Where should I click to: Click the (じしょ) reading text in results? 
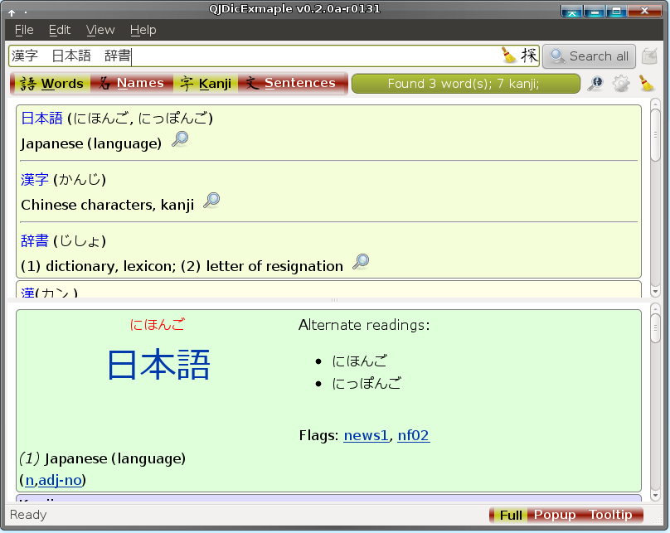tap(80, 241)
